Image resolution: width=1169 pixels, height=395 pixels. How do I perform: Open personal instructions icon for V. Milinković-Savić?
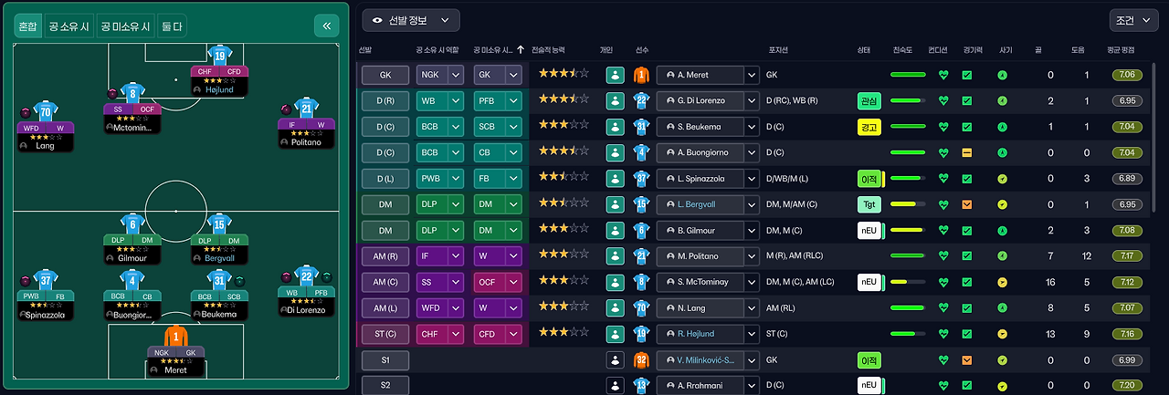click(615, 360)
